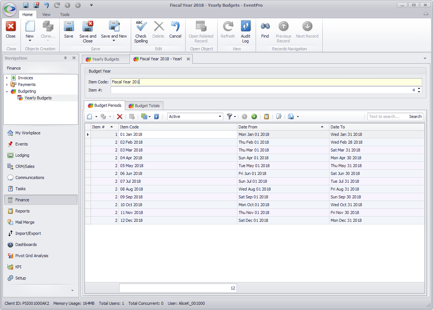Click the Search button in grid toolbar
433x310 pixels.
tap(415, 116)
